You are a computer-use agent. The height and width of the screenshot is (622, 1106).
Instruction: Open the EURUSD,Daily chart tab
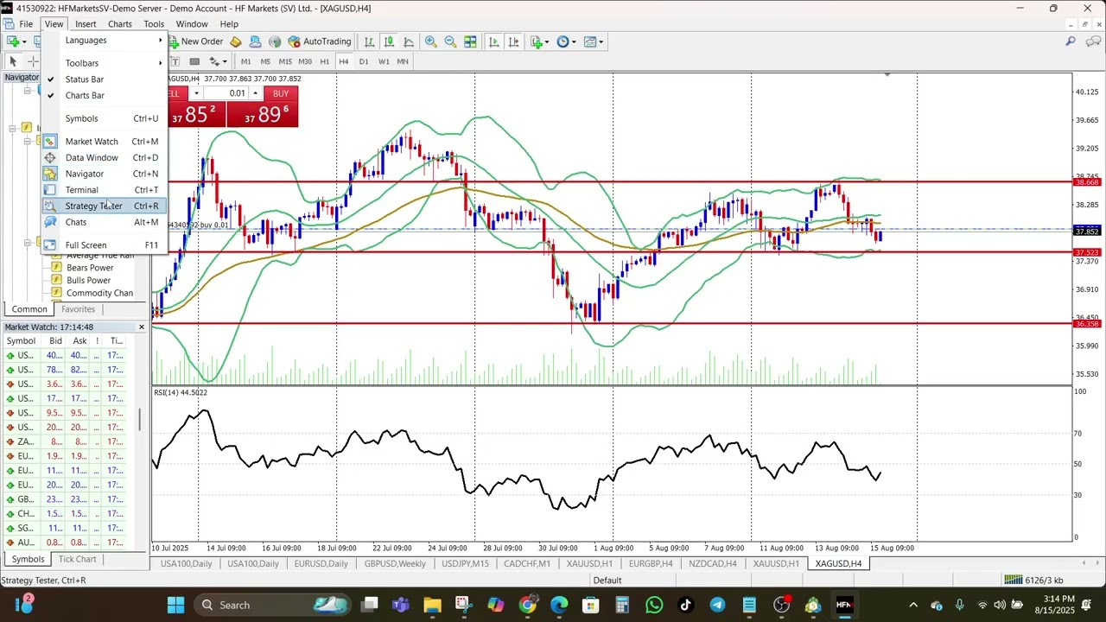coord(321,563)
